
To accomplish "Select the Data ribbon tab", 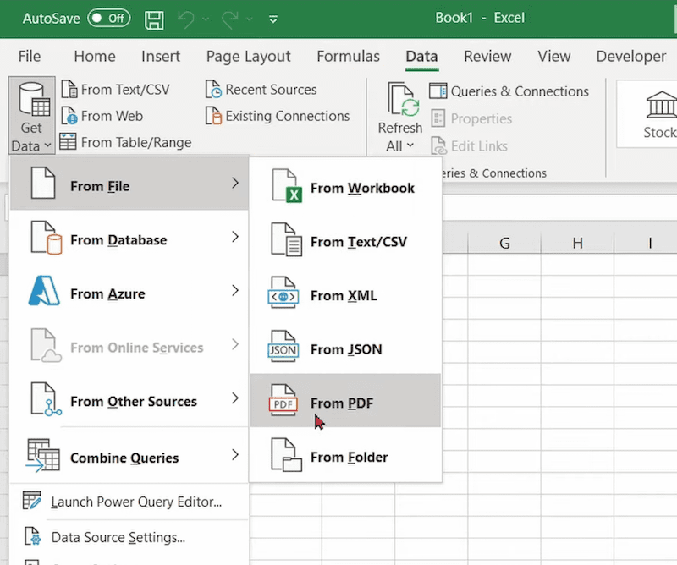I will click(421, 56).
